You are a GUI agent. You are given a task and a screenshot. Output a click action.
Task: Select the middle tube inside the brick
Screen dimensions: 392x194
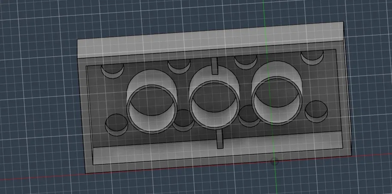pyautogui.click(x=214, y=98)
